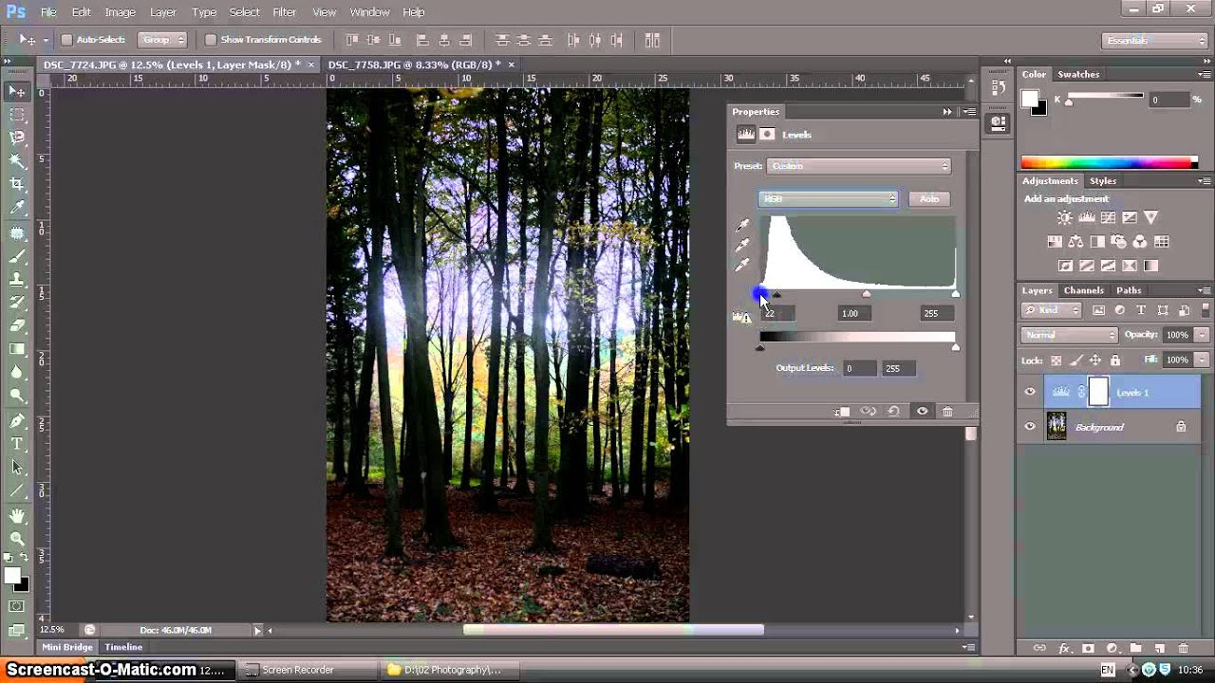Select the Pen tool
The width and height of the screenshot is (1215, 683).
(17, 420)
